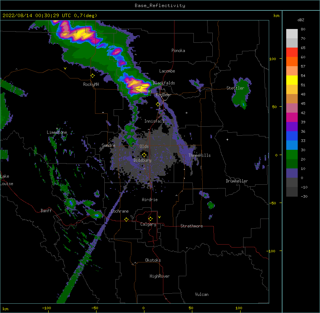This screenshot has width=320, height=313.
Task: Click the RedDeer city label
Action: coord(163,95)
